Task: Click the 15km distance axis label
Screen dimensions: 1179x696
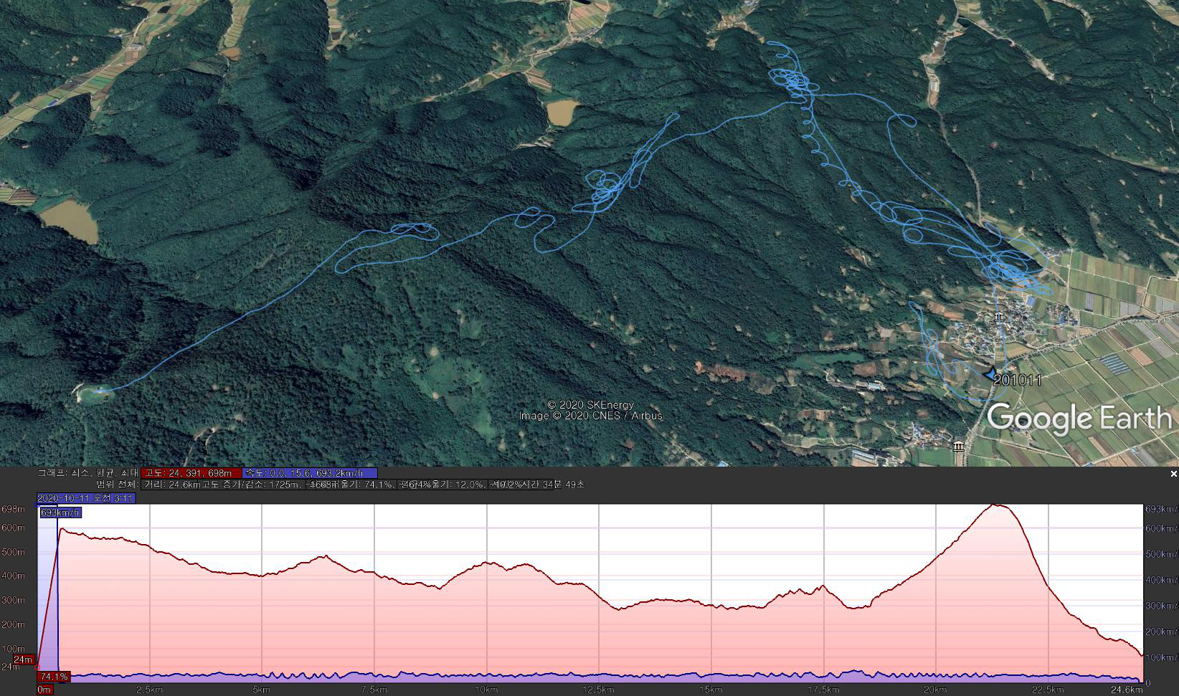Action: tap(711, 690)
